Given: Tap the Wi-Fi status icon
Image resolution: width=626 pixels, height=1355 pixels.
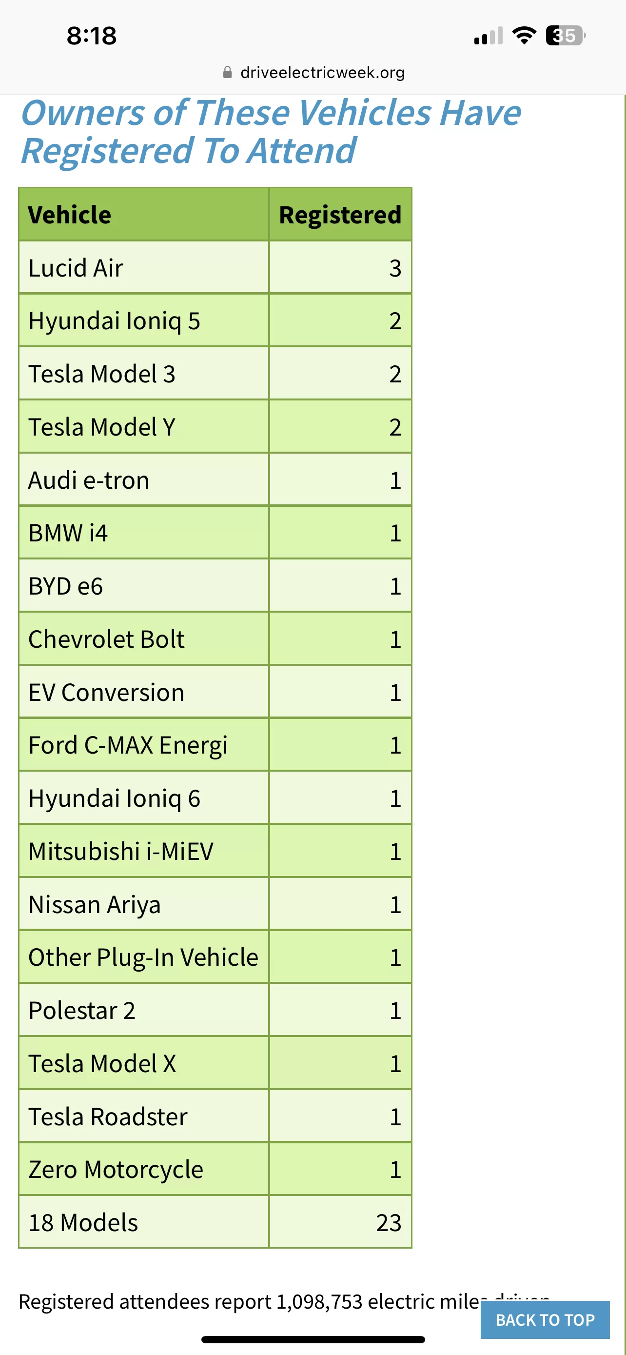Looking at the screenshot, I should pyautogui.click(x=524, y=35).
